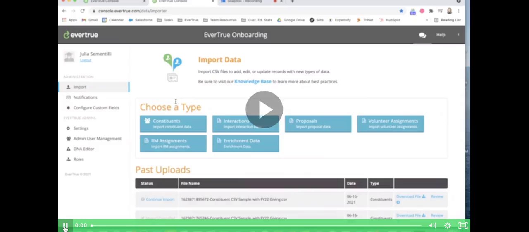Click the video progress bar track
Screen dimensions: 529x232
pyautogui.click(x=256, y=225)
